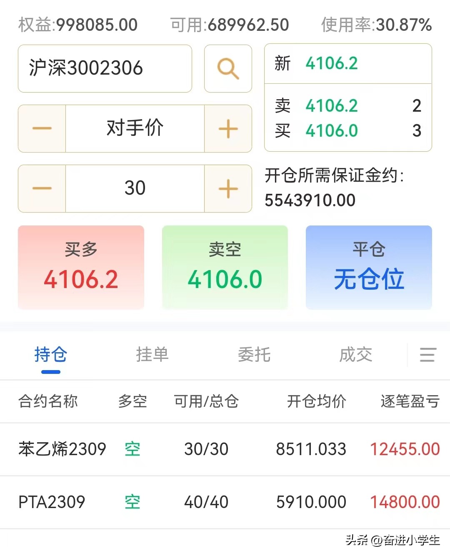Select the 苯乙烯2309 position row
Screen dimensions: 450x556
225,449
